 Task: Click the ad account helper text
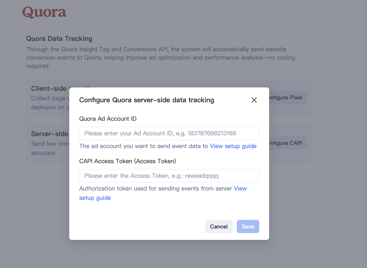pyautogui.click(x=143, y=146)
